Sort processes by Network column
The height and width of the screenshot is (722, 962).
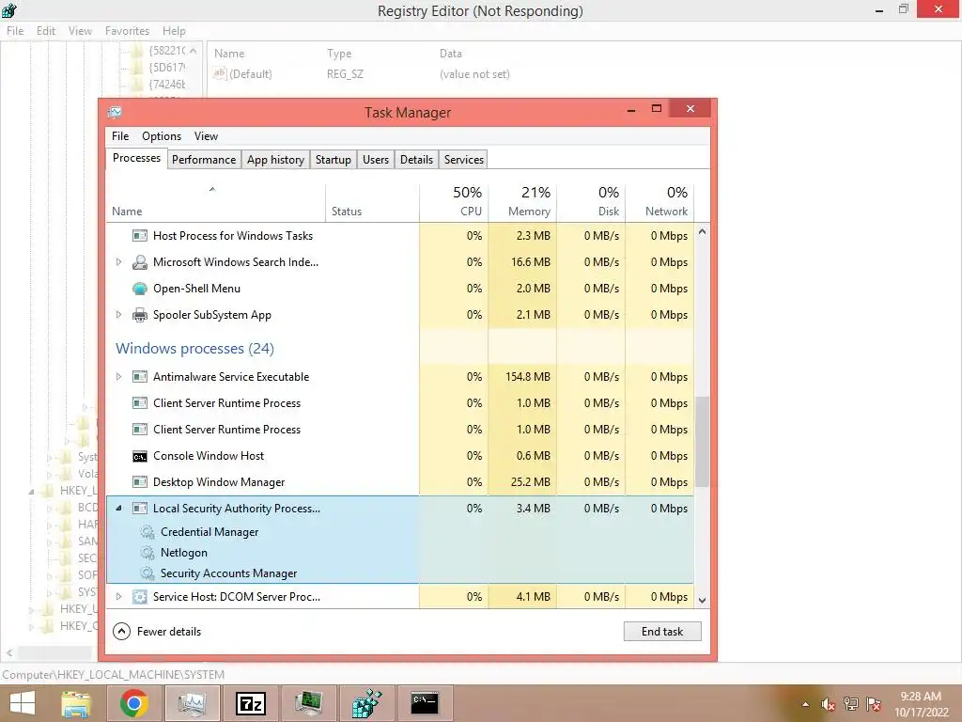660,203
